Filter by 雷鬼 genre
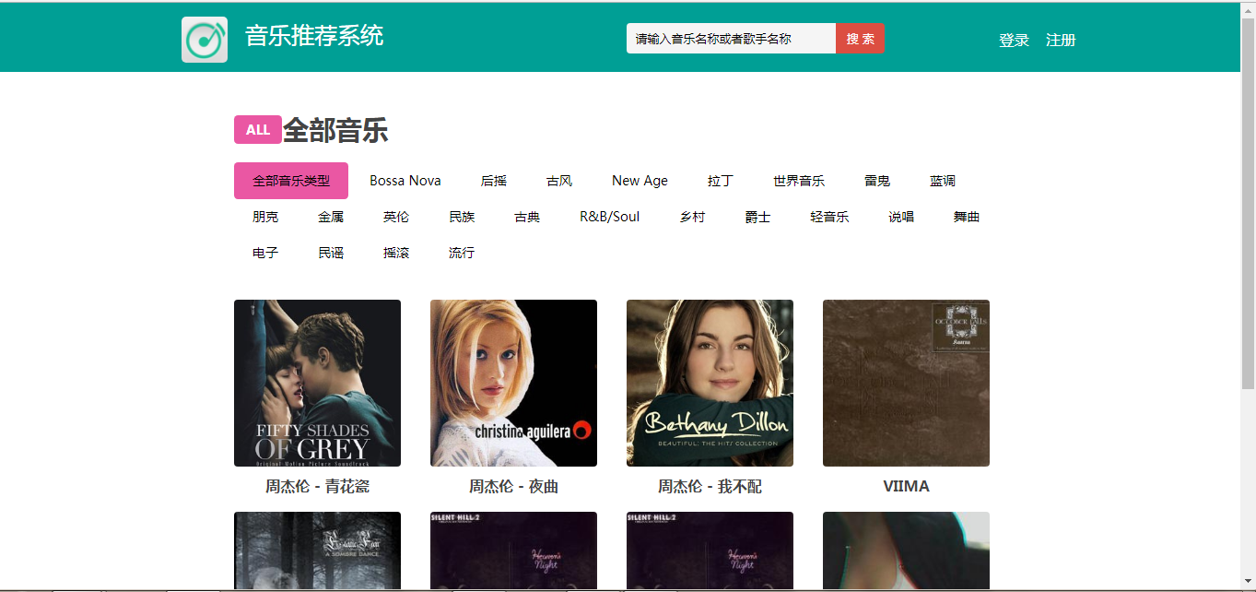This screenshot has height=592, width=1256. (877, 181)
